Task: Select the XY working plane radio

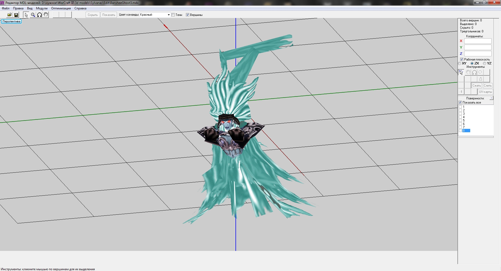Action: 460,63
